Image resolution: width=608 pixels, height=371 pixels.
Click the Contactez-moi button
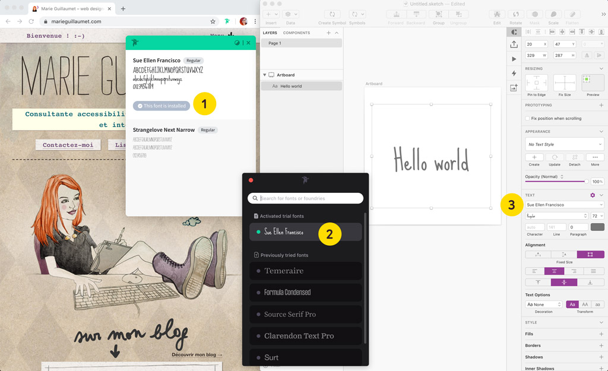point(68,145)
